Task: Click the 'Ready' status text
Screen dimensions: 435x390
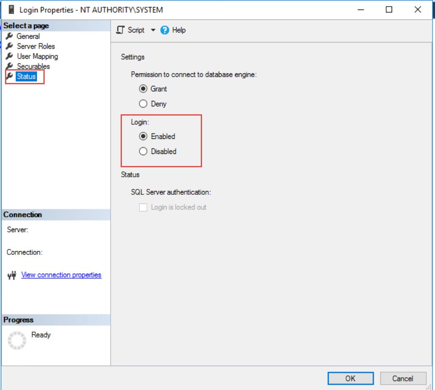Action: pyautogui.click(x=41, y=335)
